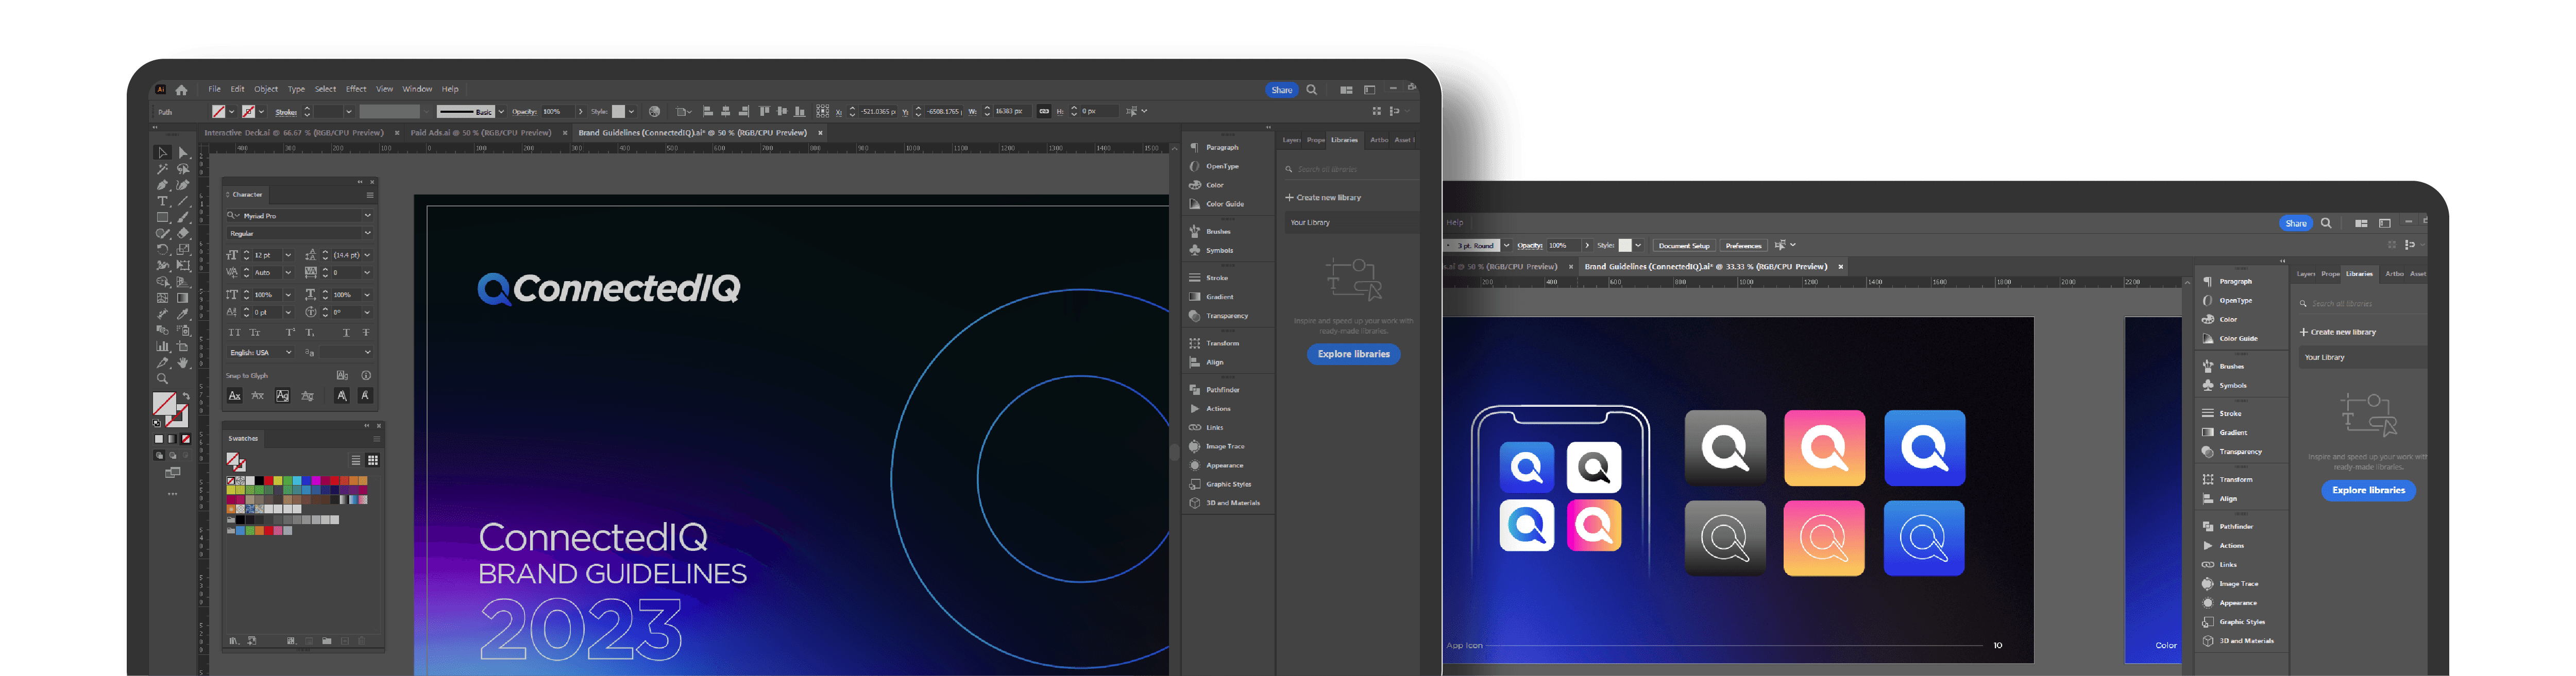2576x676 pixels.
Task: Select the Paintbrush tool
Action: [183, 217]
